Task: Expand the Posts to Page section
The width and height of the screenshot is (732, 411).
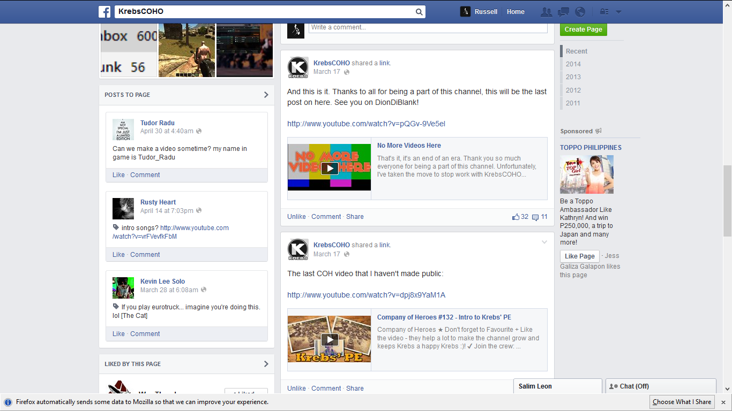Action: click(266, 95)
